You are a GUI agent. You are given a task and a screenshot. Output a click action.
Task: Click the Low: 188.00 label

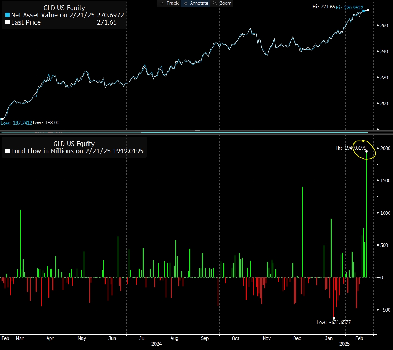click(x=46, y=123)
